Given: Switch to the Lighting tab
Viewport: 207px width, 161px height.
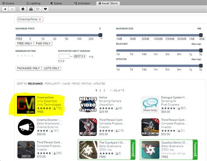Looking at the screenshot, I should pos(33,3).
